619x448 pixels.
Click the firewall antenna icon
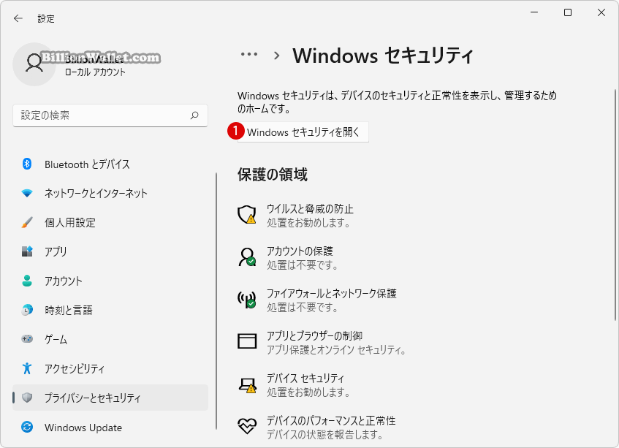(247, 299)
